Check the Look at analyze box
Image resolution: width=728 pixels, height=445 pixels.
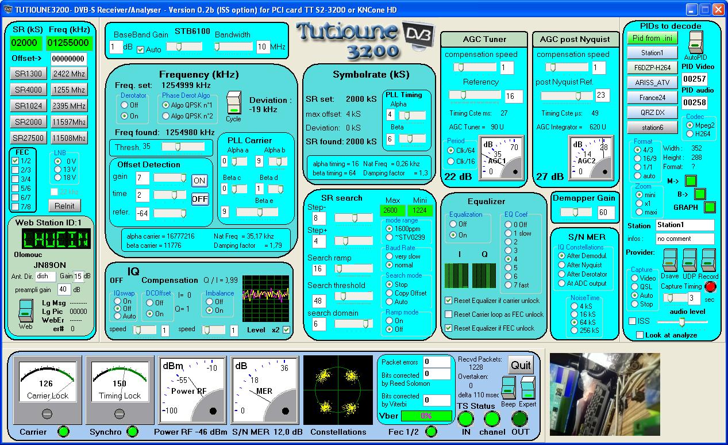640,335
